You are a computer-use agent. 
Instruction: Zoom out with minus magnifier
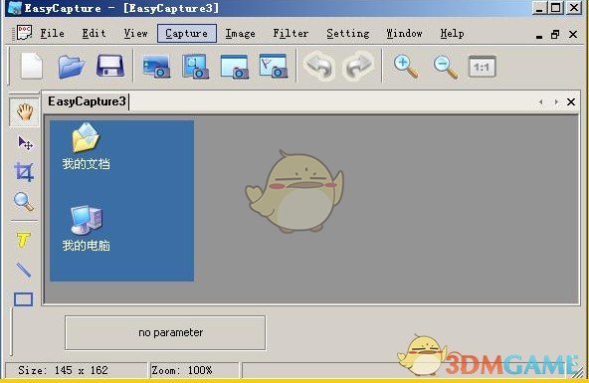point(445,67)
